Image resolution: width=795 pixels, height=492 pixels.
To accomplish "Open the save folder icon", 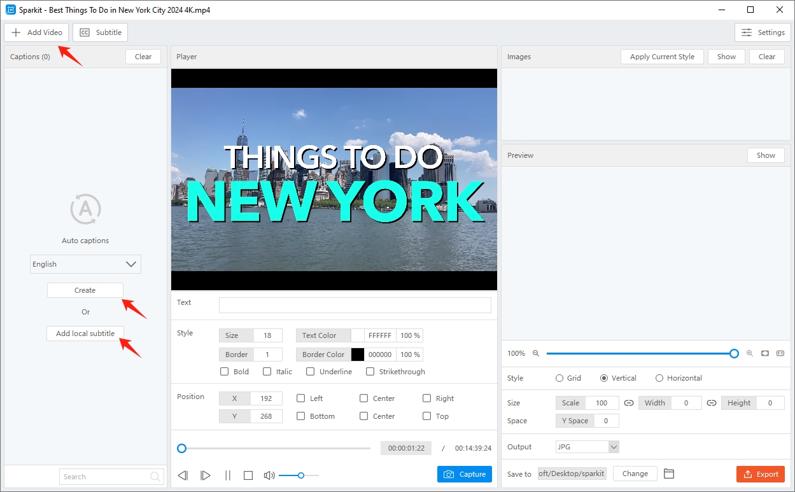I will (668, 474).
